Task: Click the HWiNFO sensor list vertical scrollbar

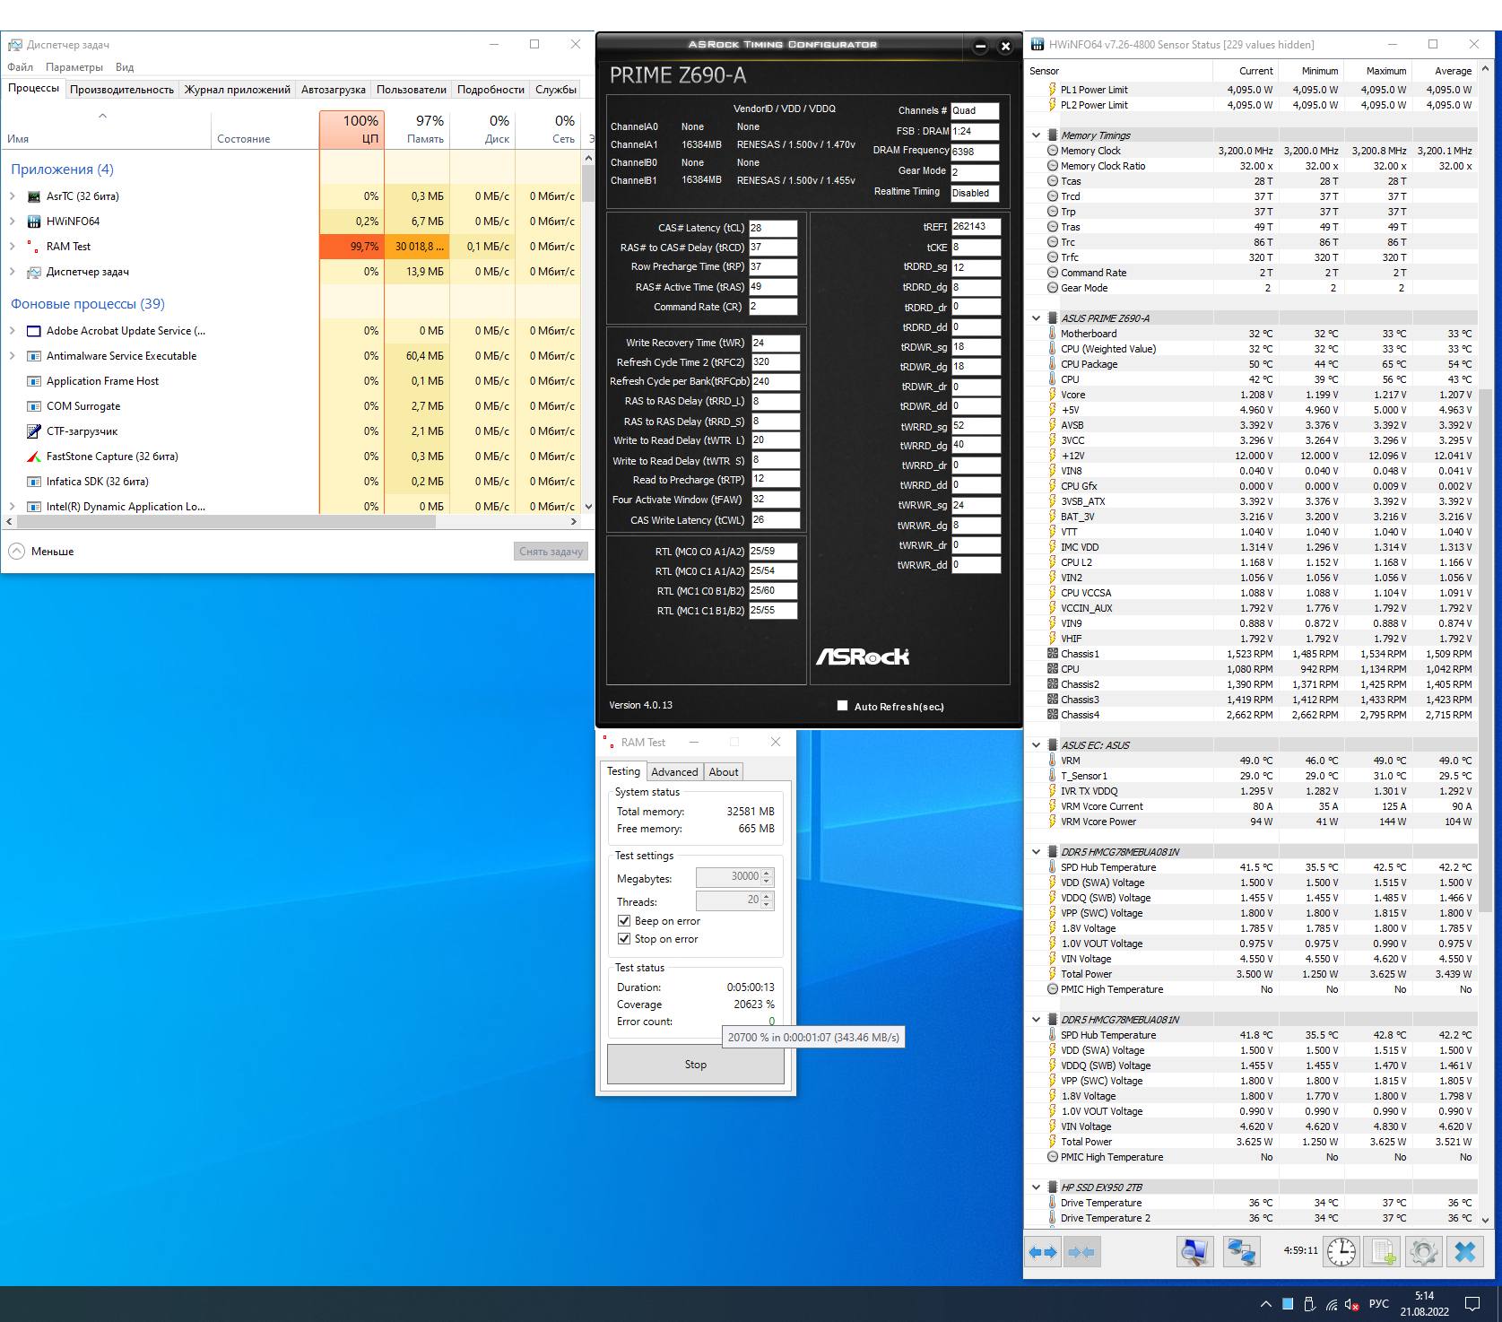Action: click(1486, 644)
